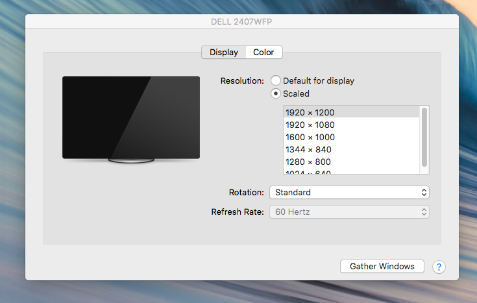
Task: Click the resolution list scrollbar
Action: 424,137
